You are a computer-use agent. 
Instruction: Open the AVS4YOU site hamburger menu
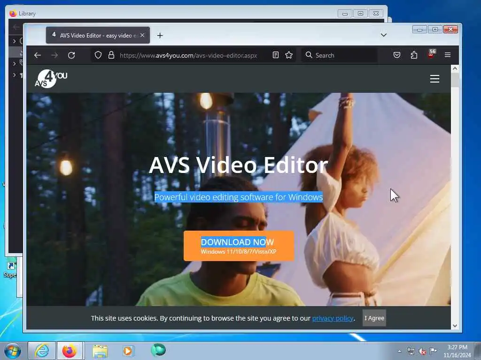tap(434, 79)
